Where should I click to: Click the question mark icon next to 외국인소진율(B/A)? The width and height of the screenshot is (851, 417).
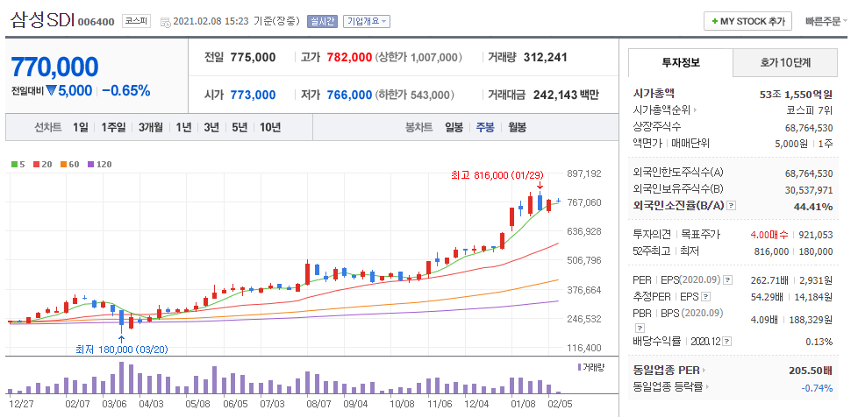[732, 206]
